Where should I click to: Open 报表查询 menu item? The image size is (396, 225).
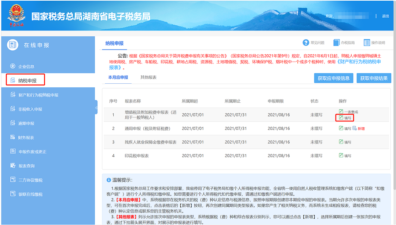pos(26,166)
